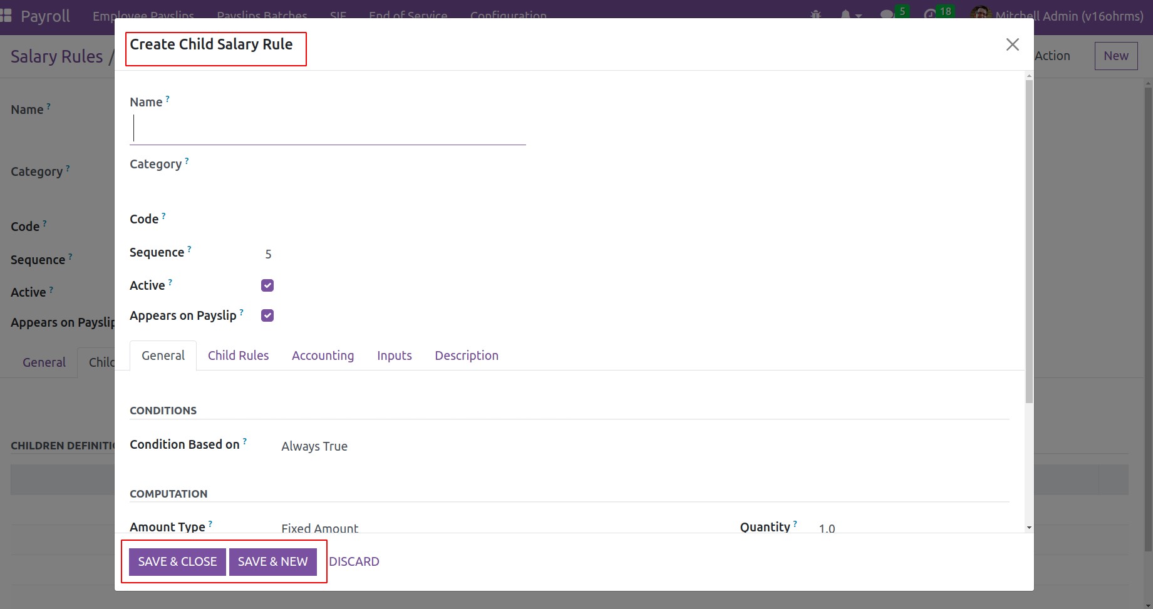Switch to the Accounting tab
The image size is (1153, 609).
point(323,356)
